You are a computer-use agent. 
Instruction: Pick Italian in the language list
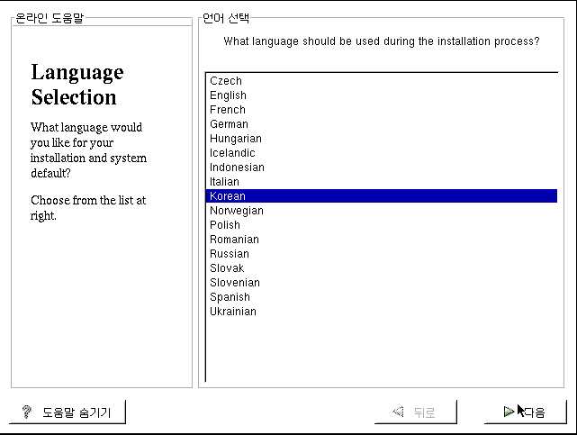click(224, 182)
